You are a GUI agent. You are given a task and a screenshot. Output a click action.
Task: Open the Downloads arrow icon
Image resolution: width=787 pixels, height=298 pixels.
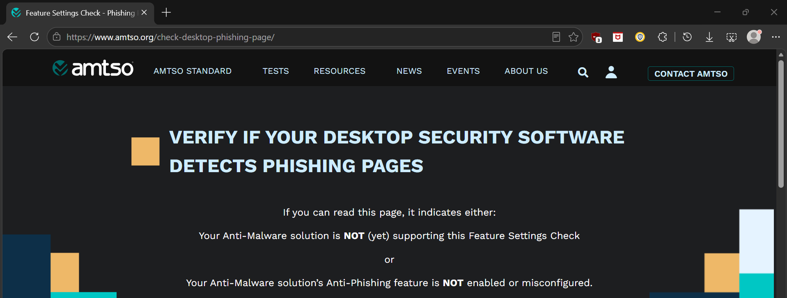coord(709,37)
